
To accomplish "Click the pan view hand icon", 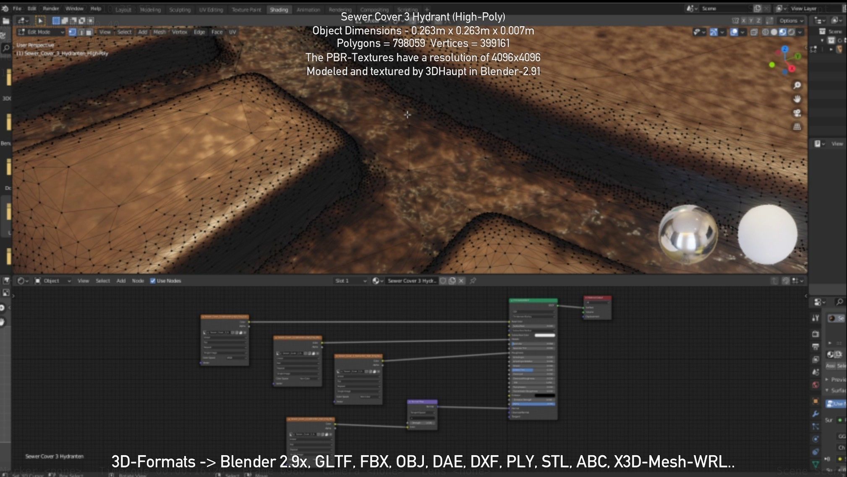I will [797, 99].
